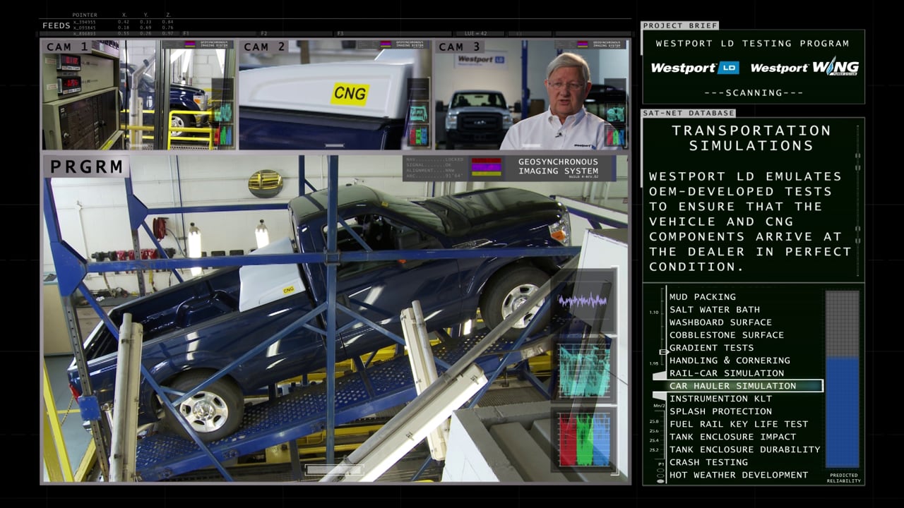Click the scrollbar beside Transportation Simulations text

click(x=858, y=201)
